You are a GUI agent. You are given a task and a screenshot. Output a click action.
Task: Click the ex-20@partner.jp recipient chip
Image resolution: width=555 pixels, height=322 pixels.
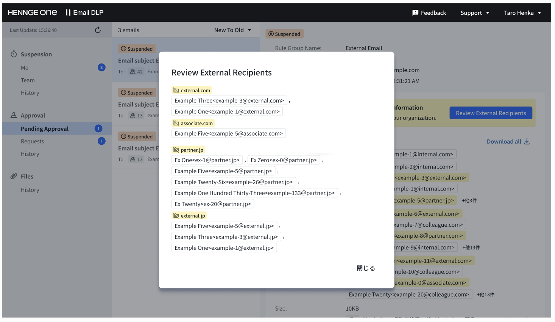pyautogui.click(x=213, y=204)
